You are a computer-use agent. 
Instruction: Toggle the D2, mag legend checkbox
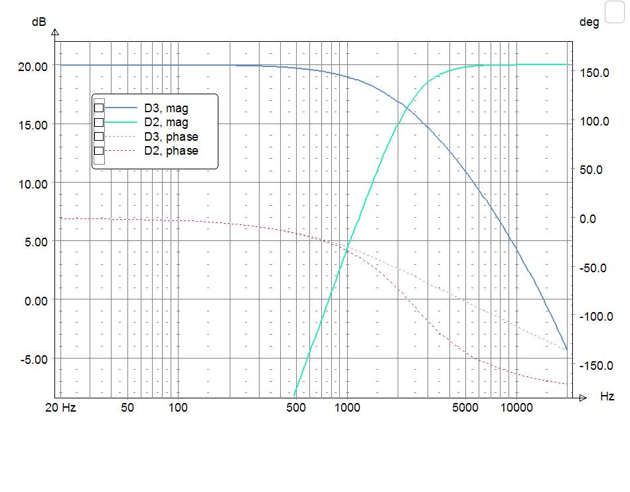[99, 122]
